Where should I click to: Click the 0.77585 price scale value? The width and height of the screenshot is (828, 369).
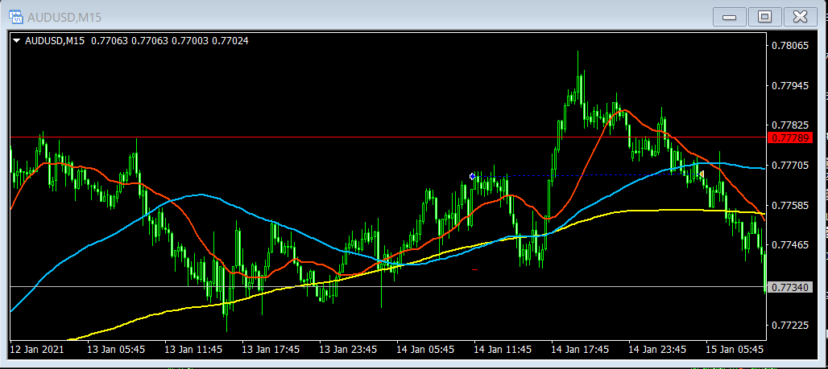790,205
